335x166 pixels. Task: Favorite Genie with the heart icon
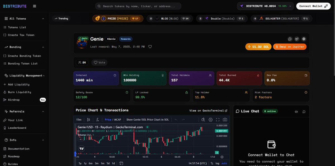(150, 47)
